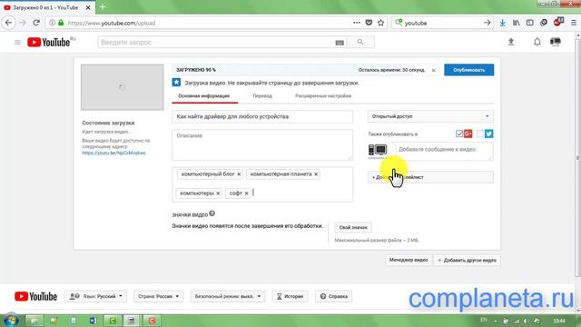Click the green padlock in address bar

point(61,23)
